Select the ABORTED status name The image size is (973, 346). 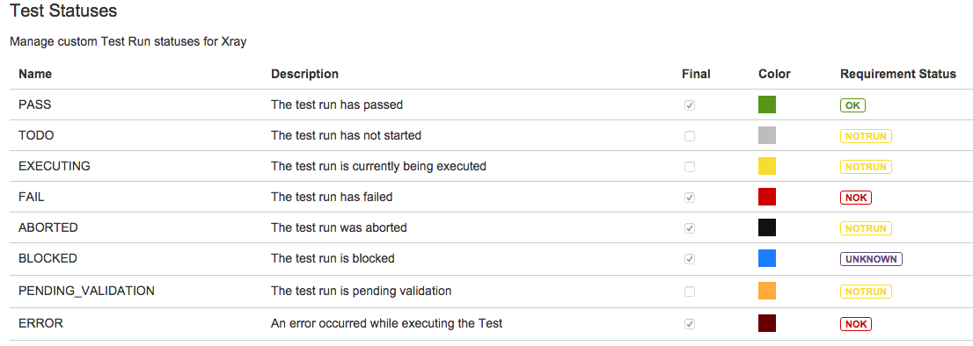[x=48, y=227]
